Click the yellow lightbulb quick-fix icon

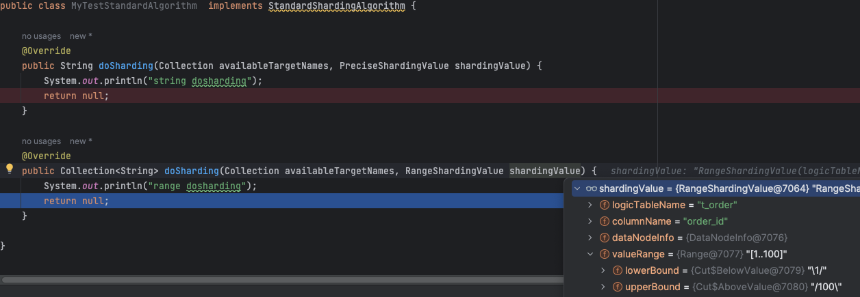(x=10, y=168)
